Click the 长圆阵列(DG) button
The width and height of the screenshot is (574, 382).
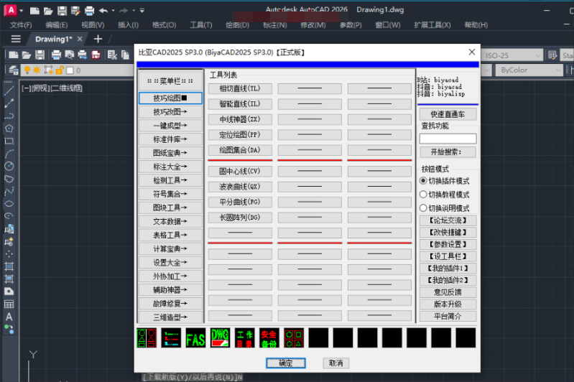(240, 218)
